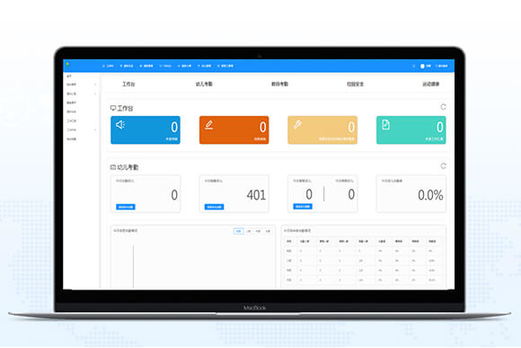Click the pencil edit icon on the orange card
The height and width of the screenshot is (348, 521).
point(209,125)
